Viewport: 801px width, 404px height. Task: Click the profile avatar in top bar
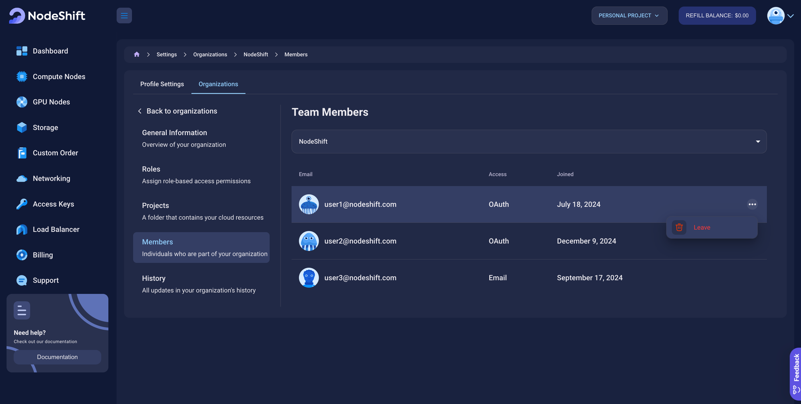[776, 16]
